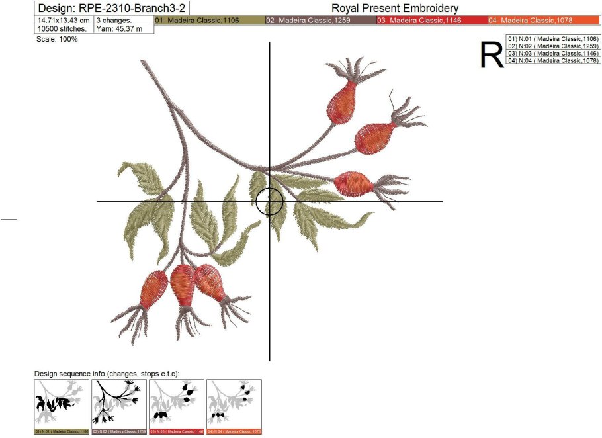Click the 10500 stitches cell
The width and height of the screenshot is (602, 438).
point(64,29)
